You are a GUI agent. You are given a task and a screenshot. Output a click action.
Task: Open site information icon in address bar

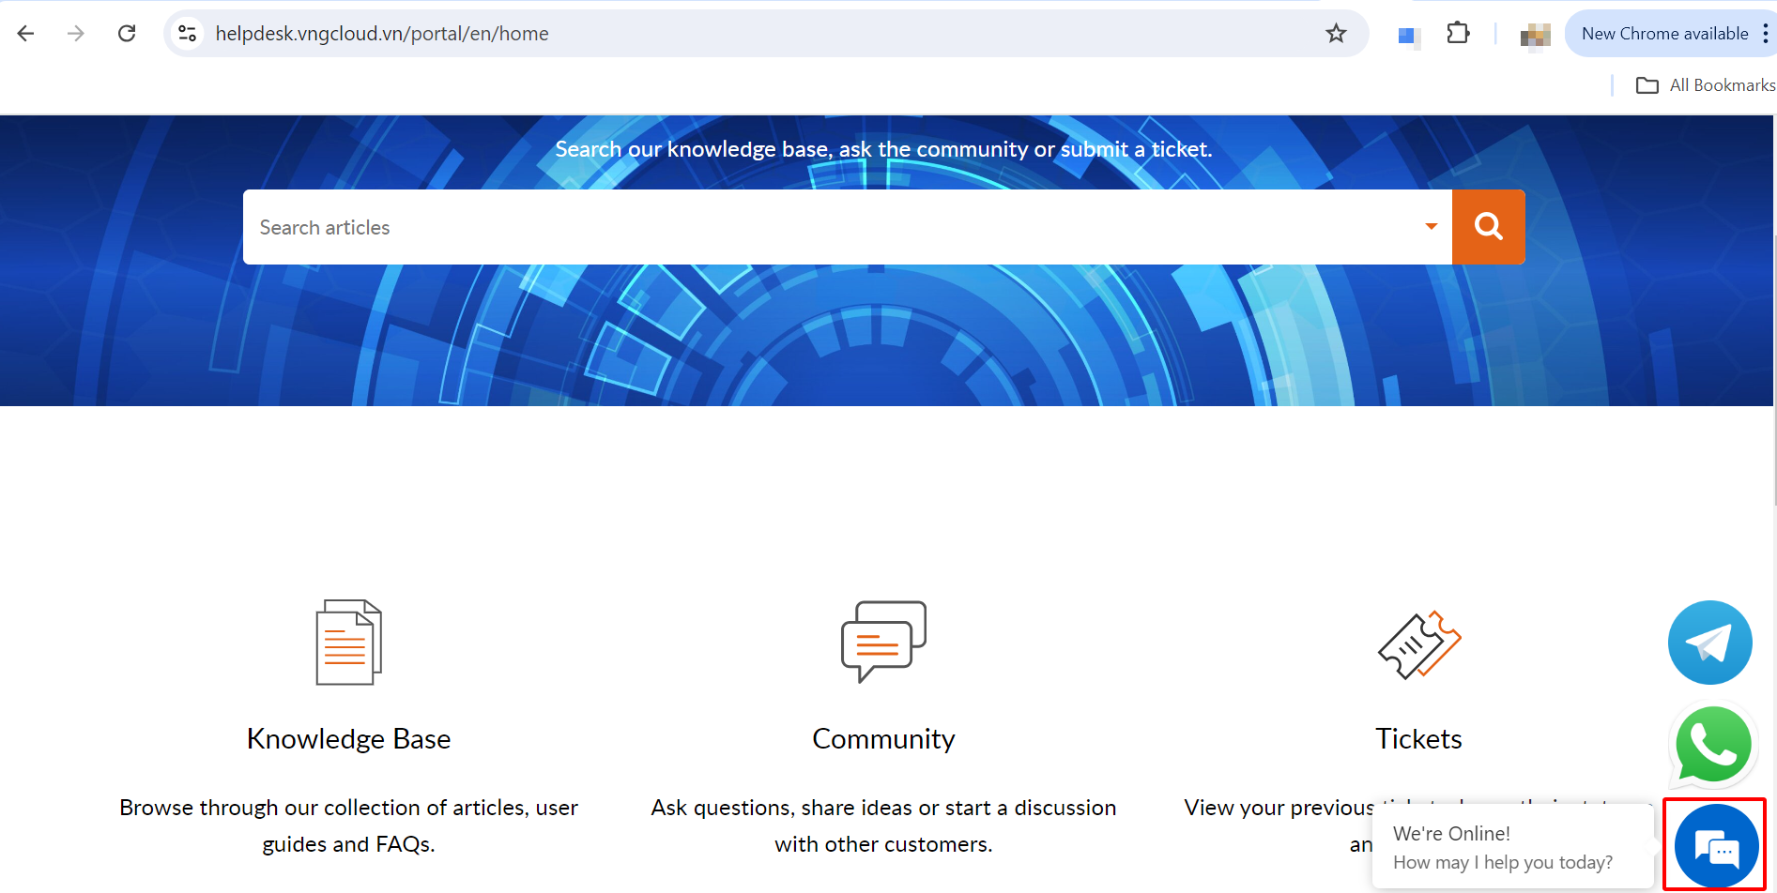(188, 34)
